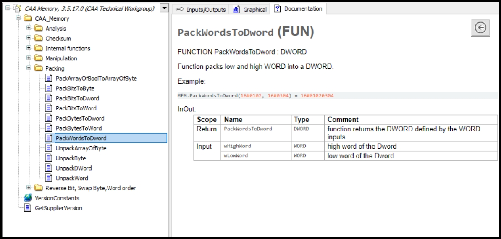501x239 pixels.
Task: Expand the Analysis folder
Action: [x=29, y=28]
